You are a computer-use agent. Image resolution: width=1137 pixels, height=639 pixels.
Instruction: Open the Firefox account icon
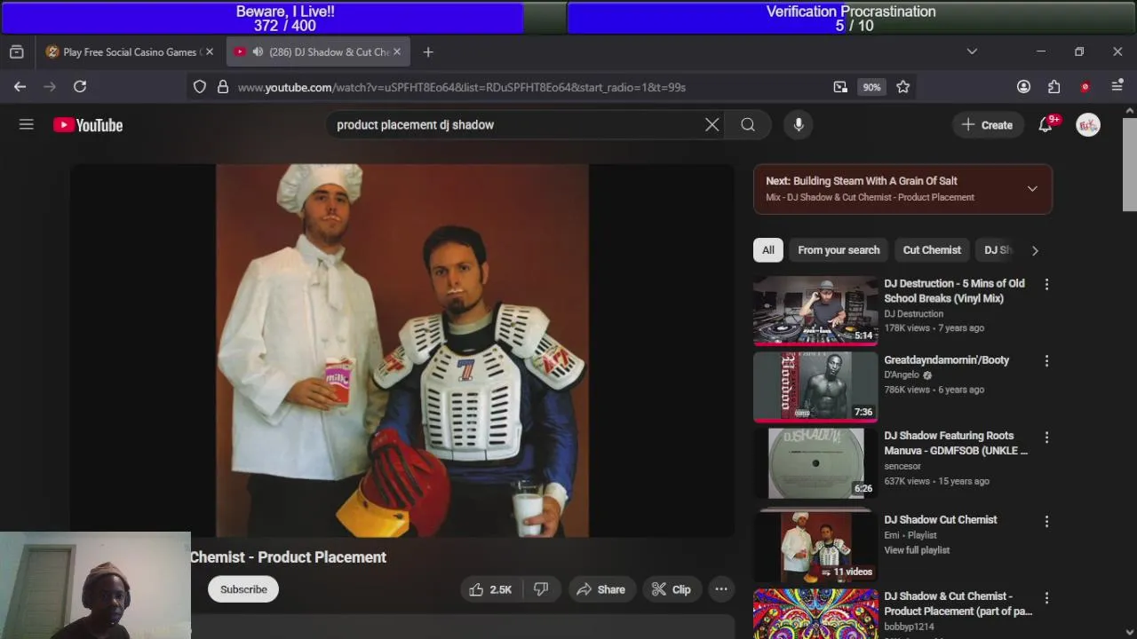click(x=1023, y=87)
